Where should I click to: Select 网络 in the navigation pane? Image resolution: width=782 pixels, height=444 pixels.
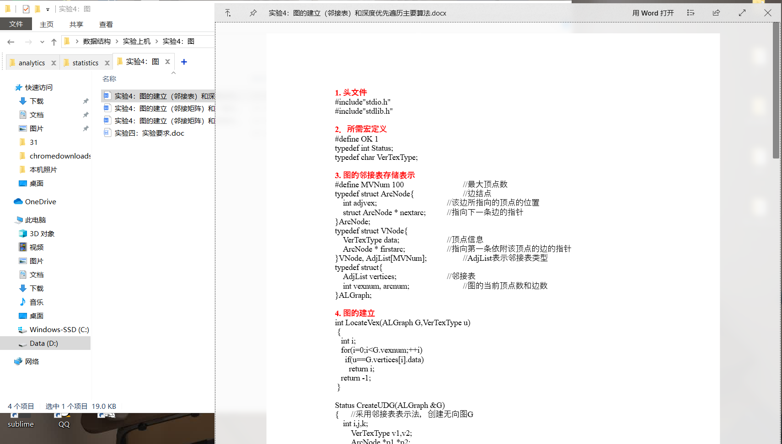pos(32,361)
